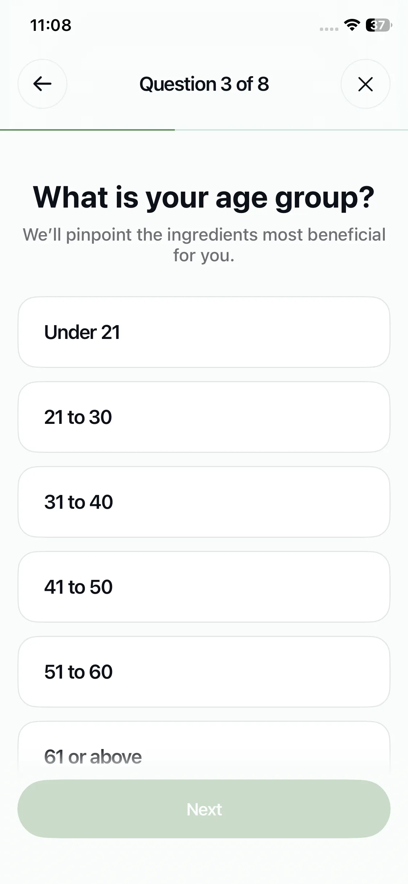Tap the battery level indicator
408x884 pixels.
point(378,25)
